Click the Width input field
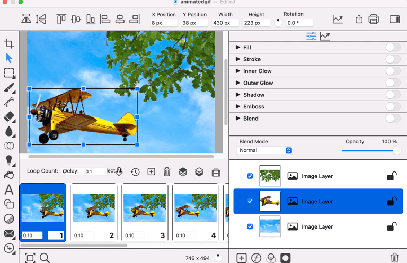The height and width of the screenshot is (263, 407). click(225, 23)
